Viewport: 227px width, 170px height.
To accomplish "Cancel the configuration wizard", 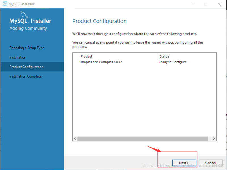I will click(x=211, y=163).
